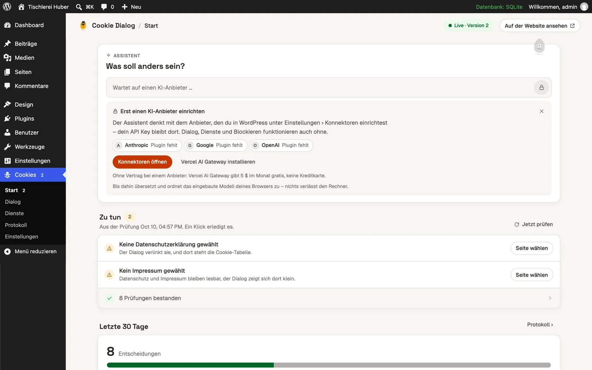592x370 pixels.
Task: Click the Datenbank: SQLite status text
Action: coord(499,7)
